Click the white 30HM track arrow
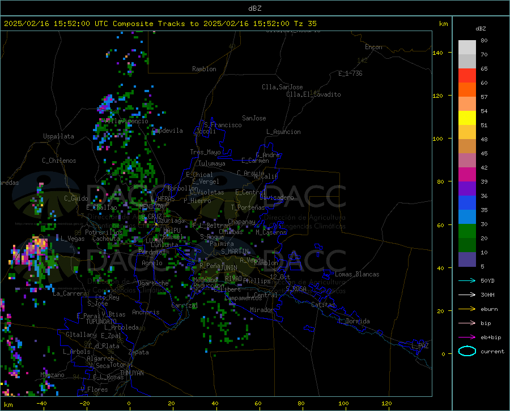Viewport: 510px width, 411px height. [x=467, y=295]
